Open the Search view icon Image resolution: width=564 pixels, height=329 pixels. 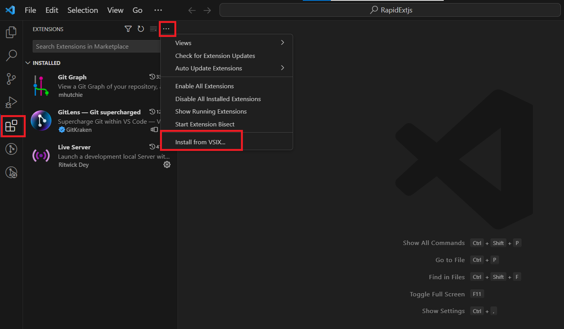click(11, 56)
